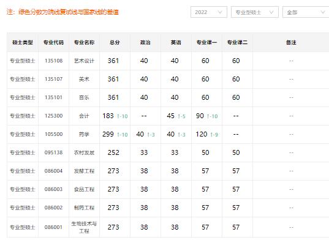Screen dimensions: 329x240
Task: Click the 专业课二 column header
Action: click(x=237, y=42)
